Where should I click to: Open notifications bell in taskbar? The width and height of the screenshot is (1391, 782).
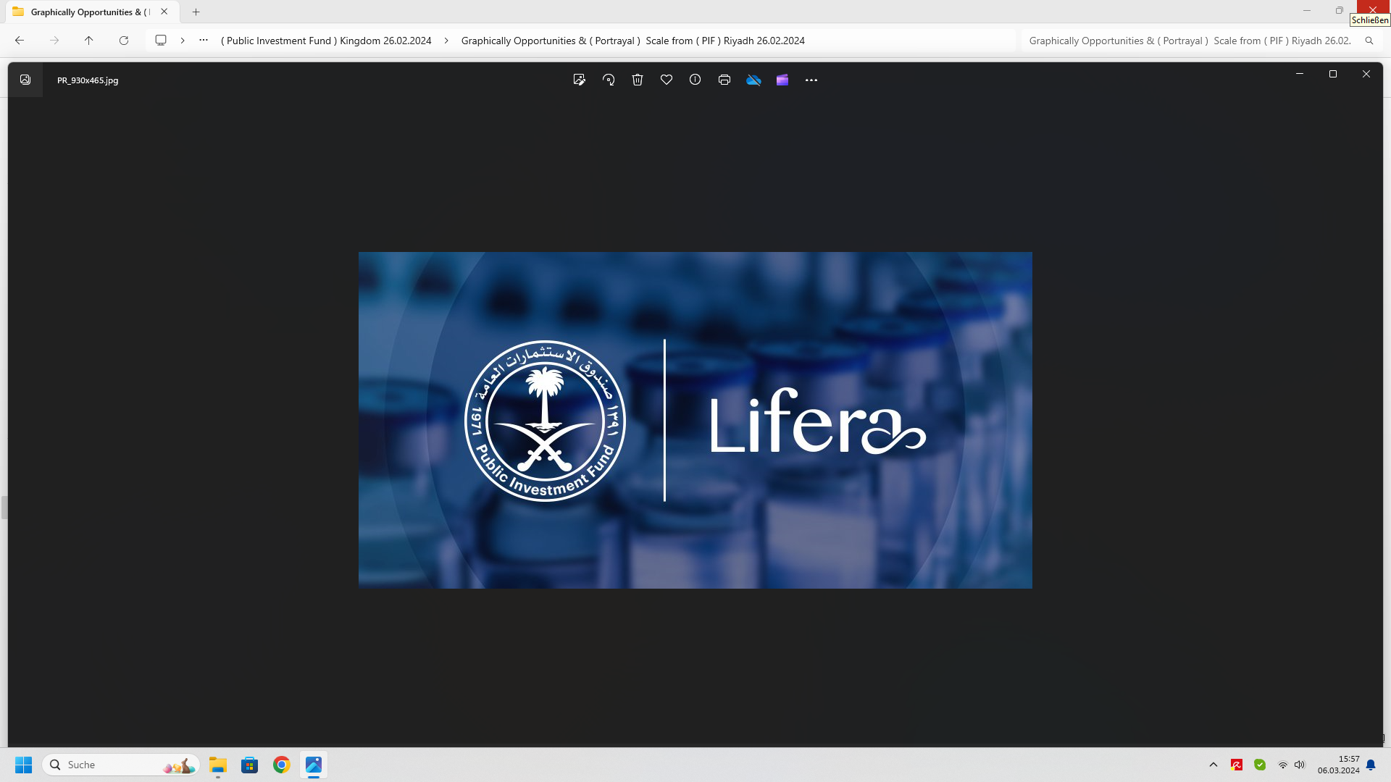1371,765
